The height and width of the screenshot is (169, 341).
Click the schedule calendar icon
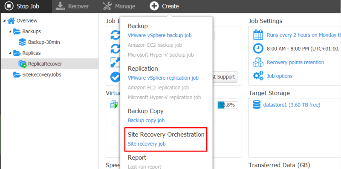pyautogui.click(x=258, y=35)
